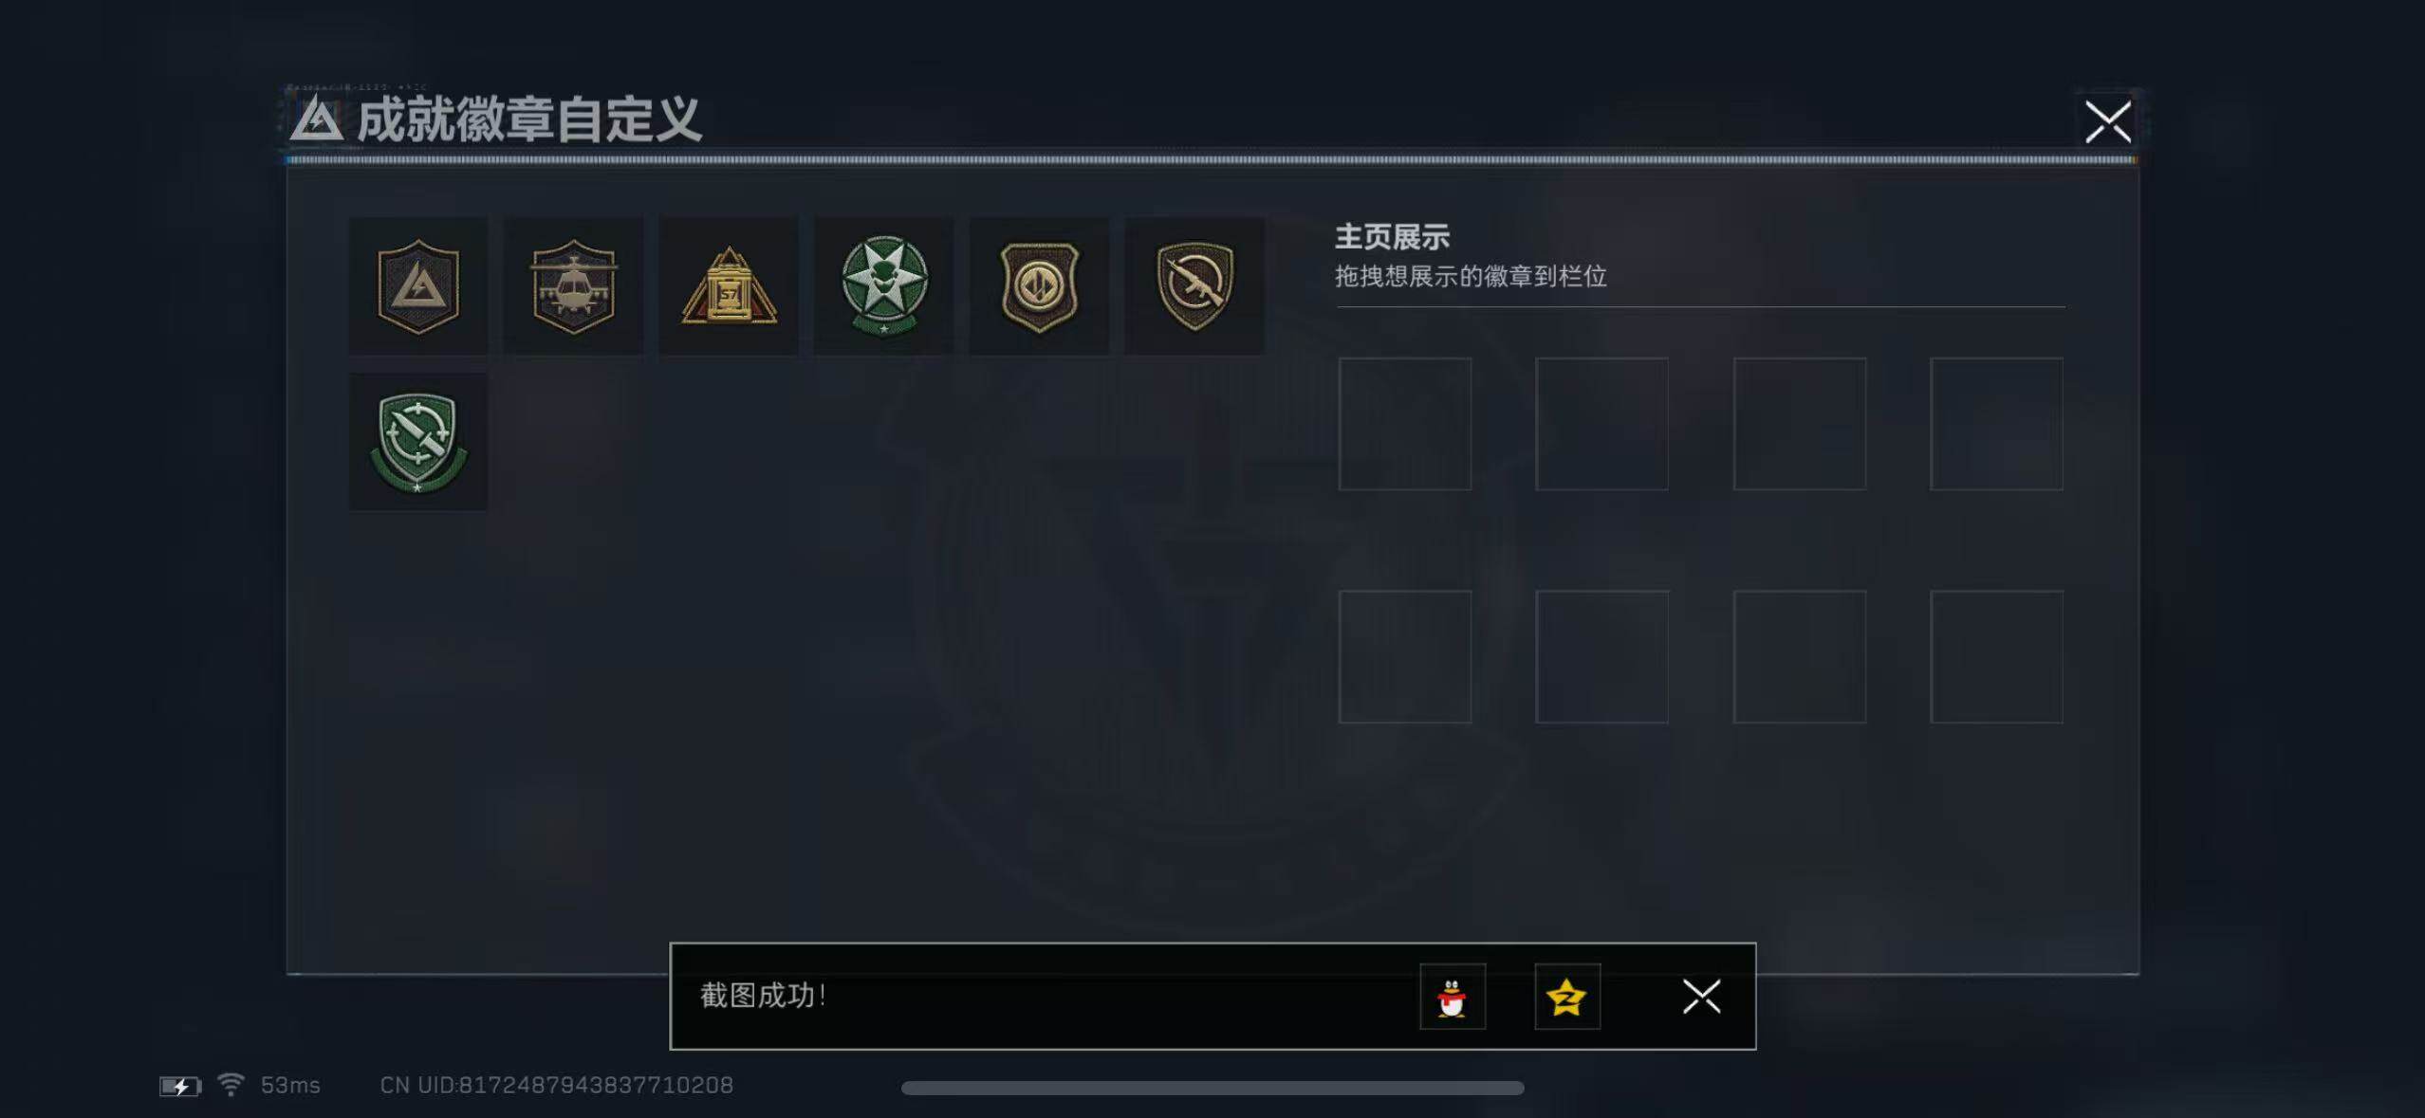Image resolution: width=2425 pixels, height=1118 pixels.
Task: Click the last empty display slot, bottom row
Action: pyautogui.click(x=1997, y=657)
